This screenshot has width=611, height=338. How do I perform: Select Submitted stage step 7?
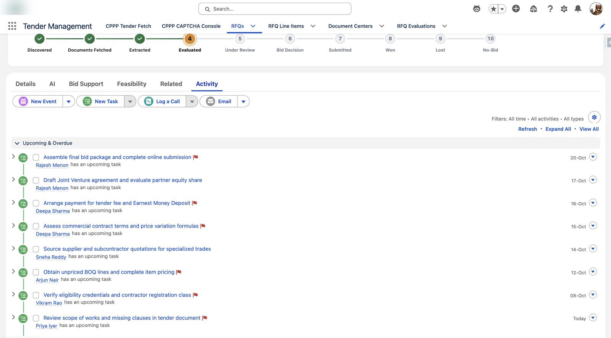[x=340, y=39]
